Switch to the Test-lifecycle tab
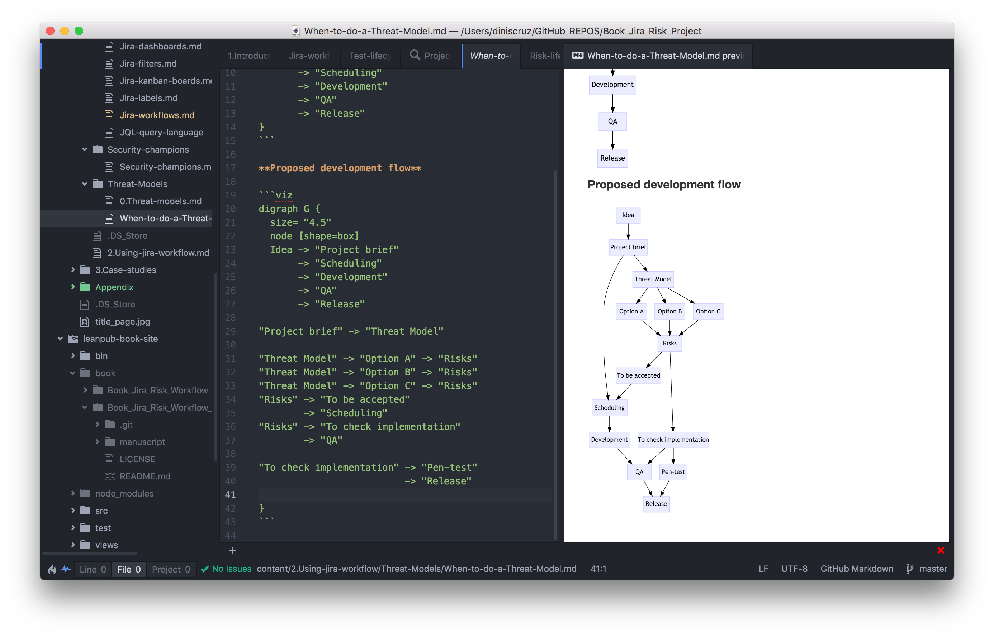 pyautogui.click(x=370, y=56)
